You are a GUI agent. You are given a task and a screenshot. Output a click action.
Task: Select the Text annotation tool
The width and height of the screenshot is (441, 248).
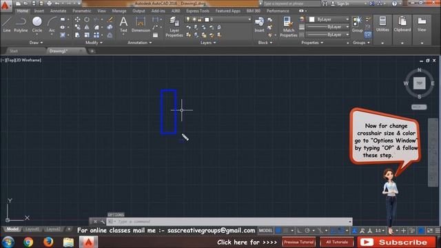[123, 25]
